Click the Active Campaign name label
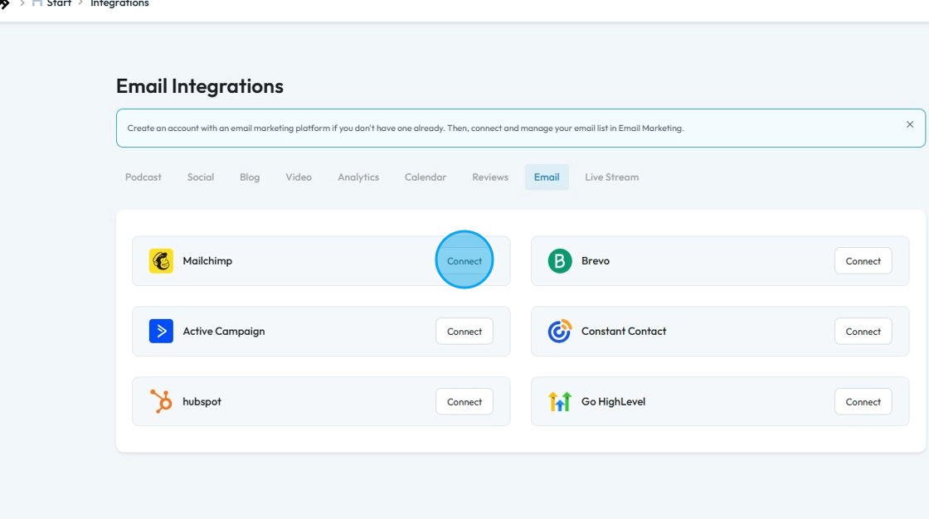 [224, 331]
